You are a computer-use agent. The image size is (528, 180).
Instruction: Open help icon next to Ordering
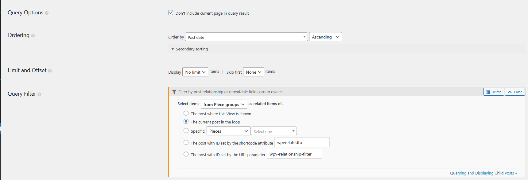click(x=33, y=36)
